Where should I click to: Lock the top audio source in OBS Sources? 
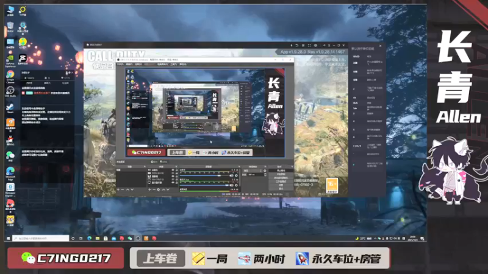(x=176, y=170)
